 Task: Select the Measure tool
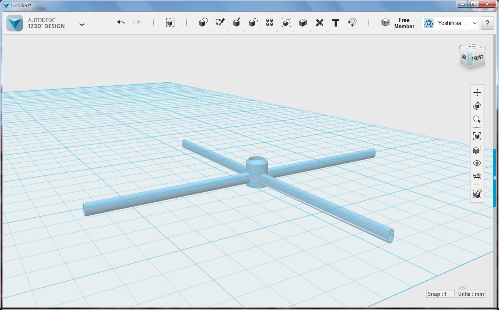point(319,22)
